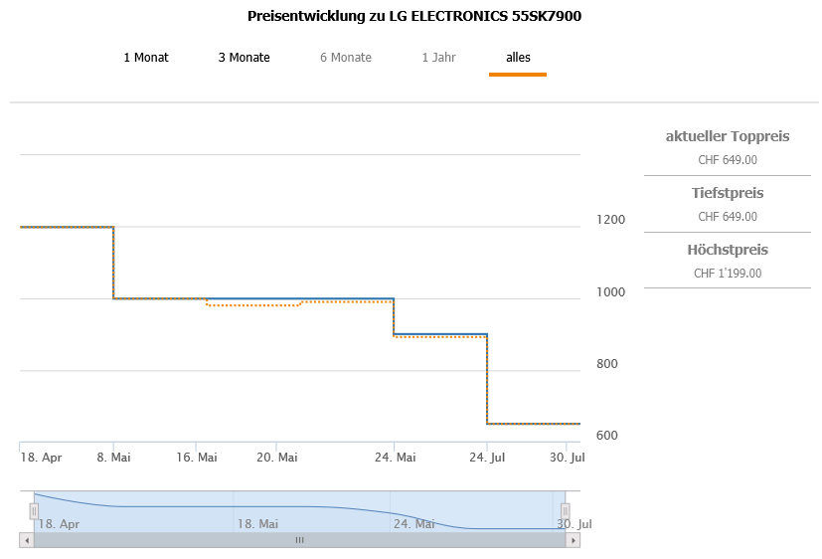Open the 1 Jahr range tab

[438, 58]
